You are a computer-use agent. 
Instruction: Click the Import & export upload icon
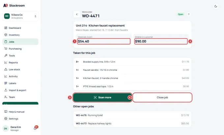[6, 90]
